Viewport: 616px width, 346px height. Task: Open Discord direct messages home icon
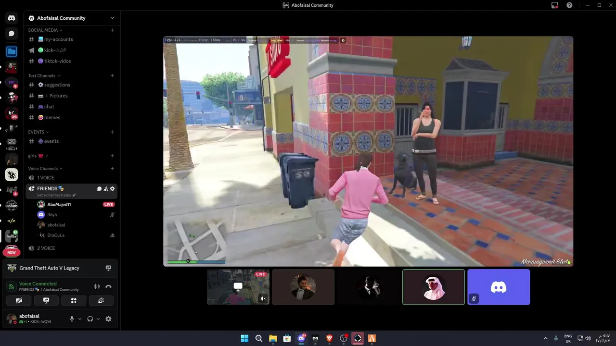[x=12, y=18]
